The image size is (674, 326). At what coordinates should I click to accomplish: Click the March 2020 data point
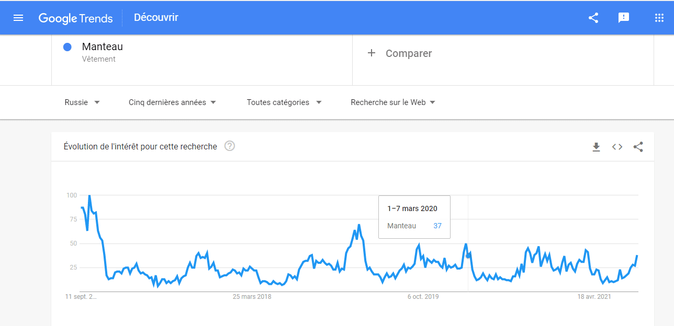(468, 255)
